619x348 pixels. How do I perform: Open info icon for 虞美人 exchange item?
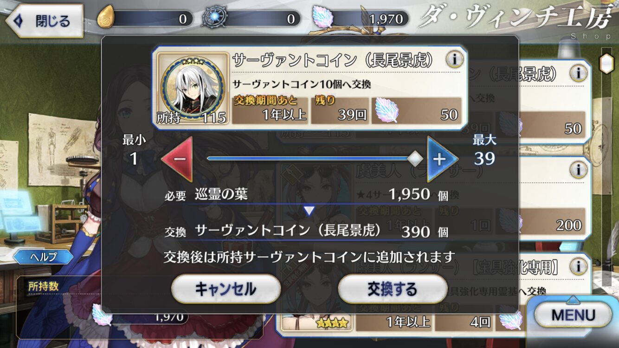click(x=578, y=170)
